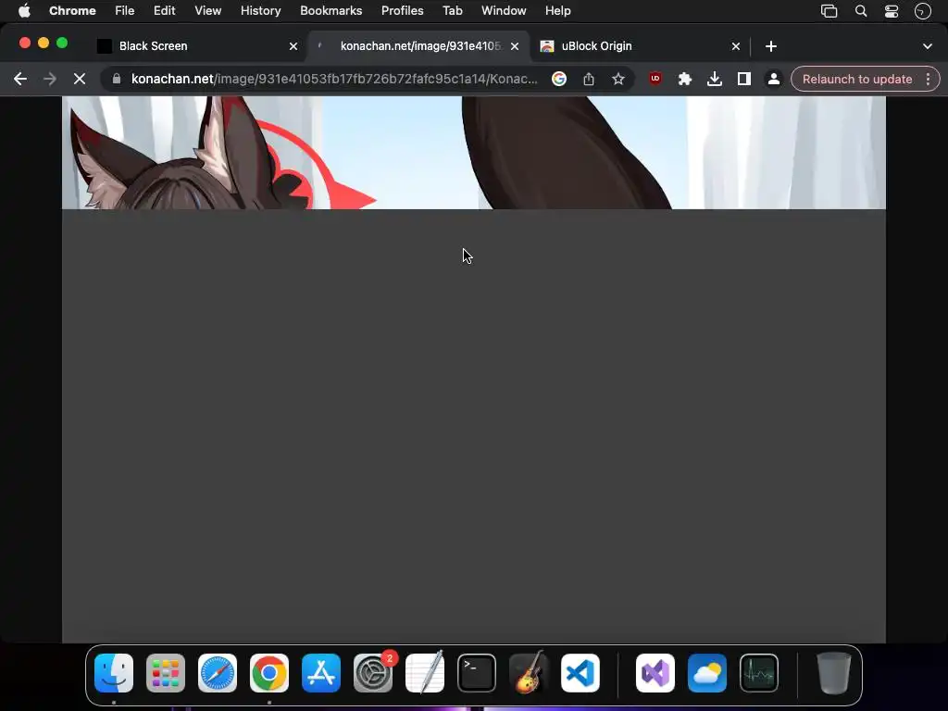This screenshot has width=948, height=711.
Task: Open System Settings from the Dock
Action: pos(373,673)
